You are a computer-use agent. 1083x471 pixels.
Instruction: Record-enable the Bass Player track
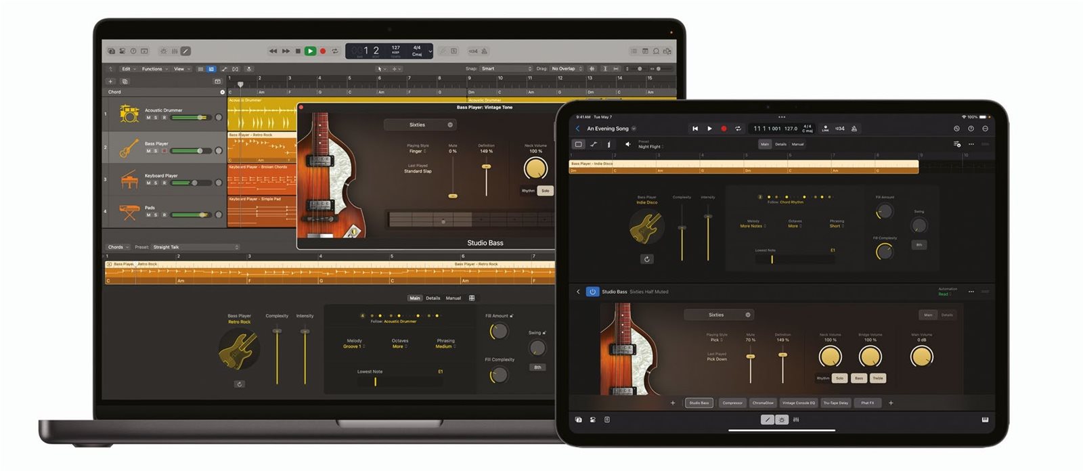[164, 151]
